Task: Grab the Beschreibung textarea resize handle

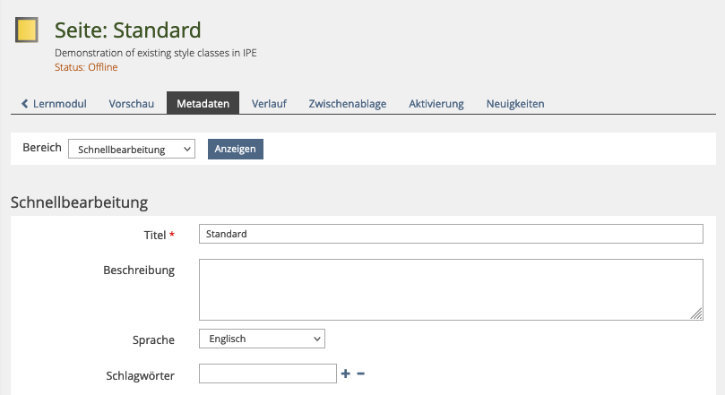Action: click(697, 313)
